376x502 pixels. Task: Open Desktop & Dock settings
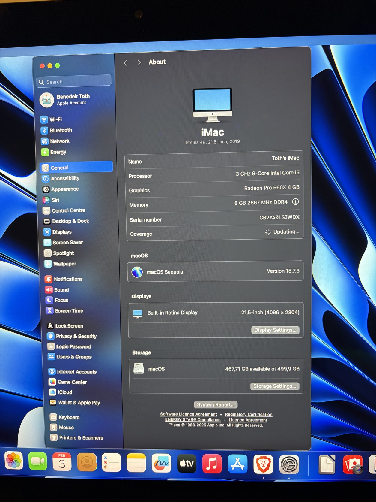coord(66,221)
